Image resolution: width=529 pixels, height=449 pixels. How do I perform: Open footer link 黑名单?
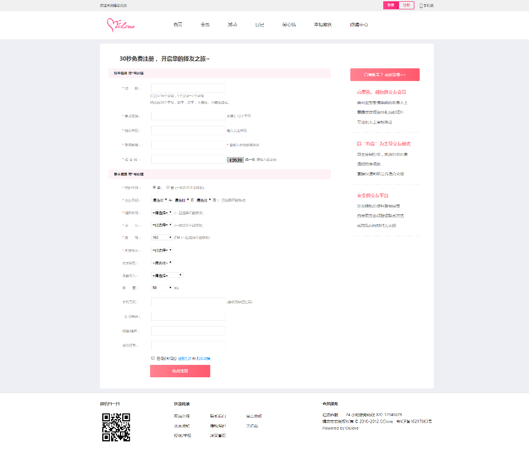coord(252,426)
